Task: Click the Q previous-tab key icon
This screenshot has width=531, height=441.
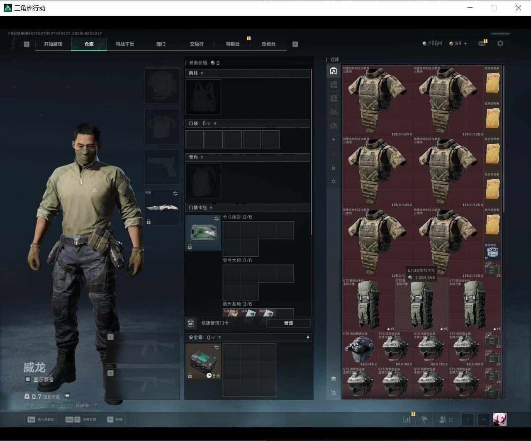Action: click(27, 44)
